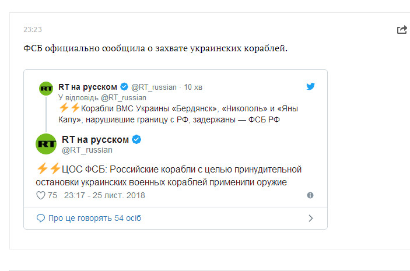
Task: Click the 23:23 post timestamp
Action: [x=32, y=29]
